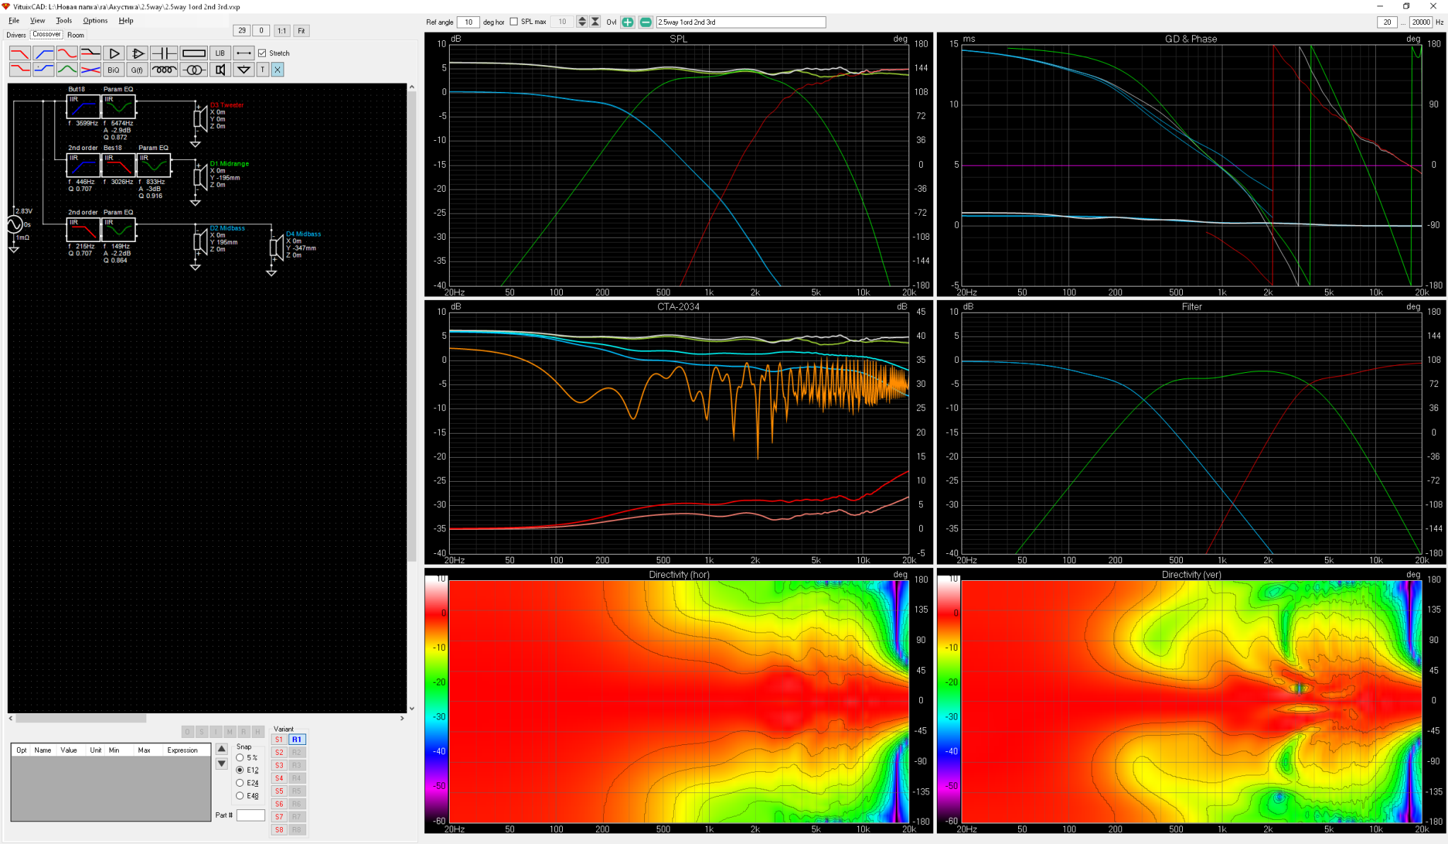Click schematic horizontal scrollbar left arrow
1448x844 pixels.
[x=11, y=718]
